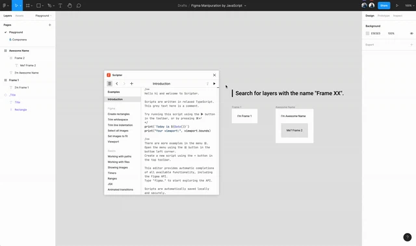Edit the background hex value field
416x246 pixels.
pos(376,33)
